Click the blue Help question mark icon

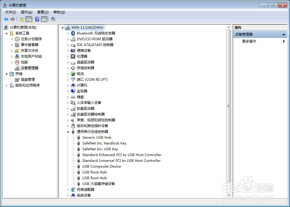[x=37, y=19]
